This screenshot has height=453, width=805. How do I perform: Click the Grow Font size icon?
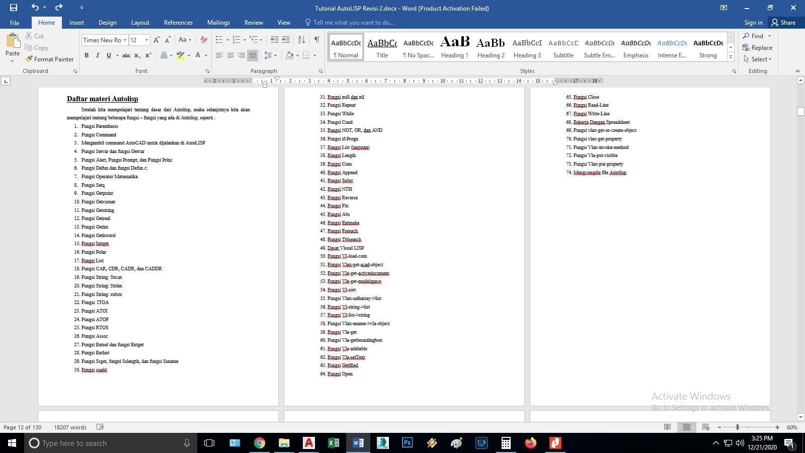[156, 40]
